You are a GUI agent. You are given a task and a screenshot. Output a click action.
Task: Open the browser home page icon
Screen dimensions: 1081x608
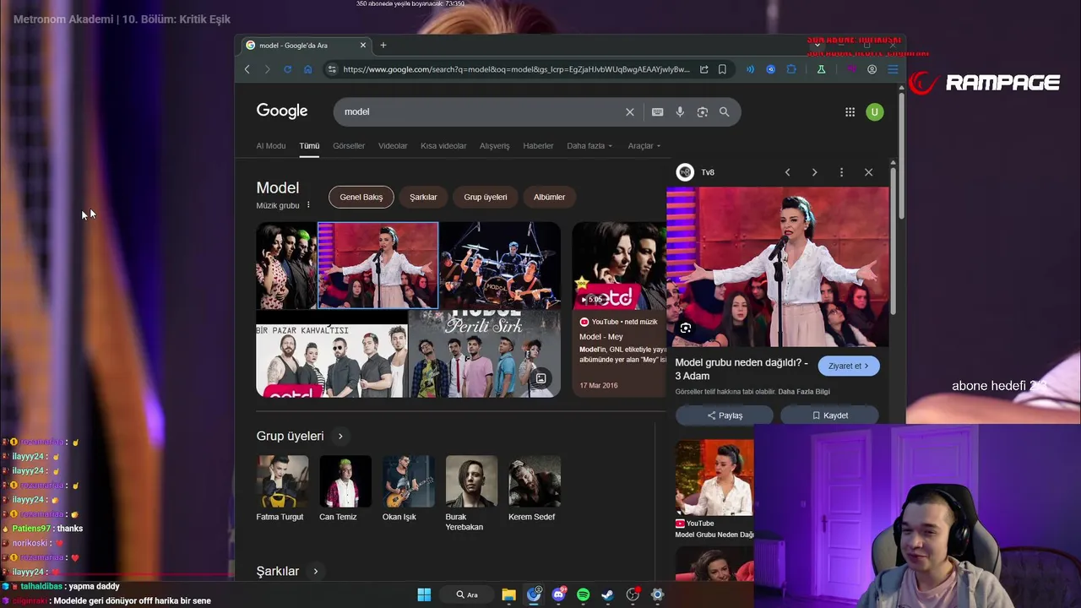click(307, 69)
